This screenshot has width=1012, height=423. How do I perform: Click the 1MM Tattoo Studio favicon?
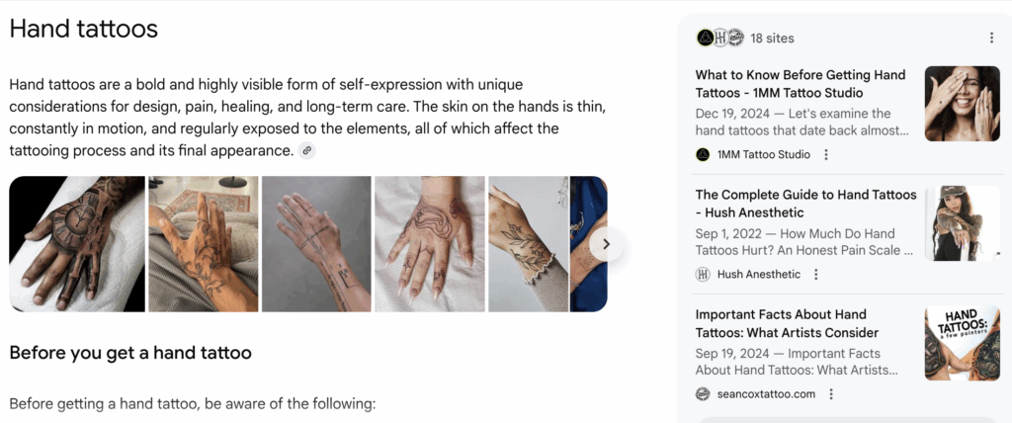point(703,154)
